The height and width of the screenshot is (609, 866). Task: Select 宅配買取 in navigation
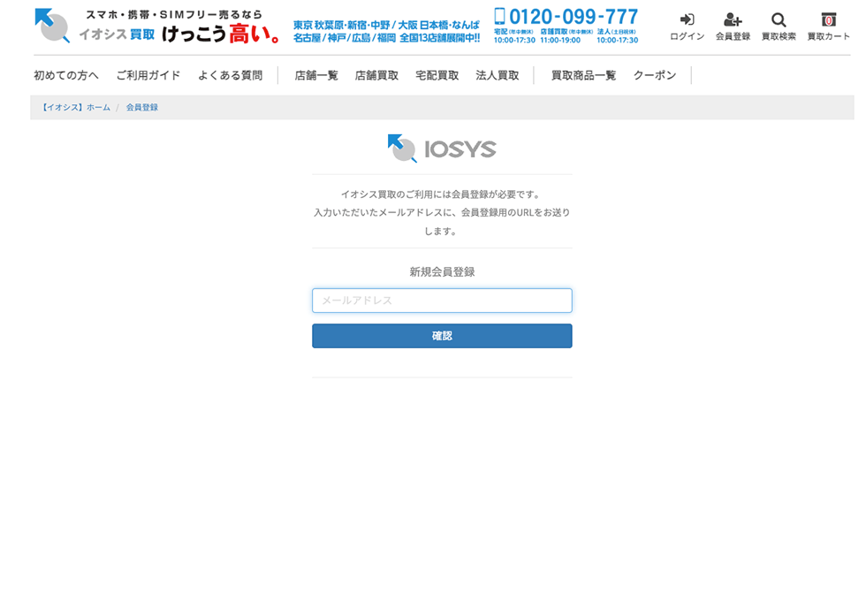437,75
